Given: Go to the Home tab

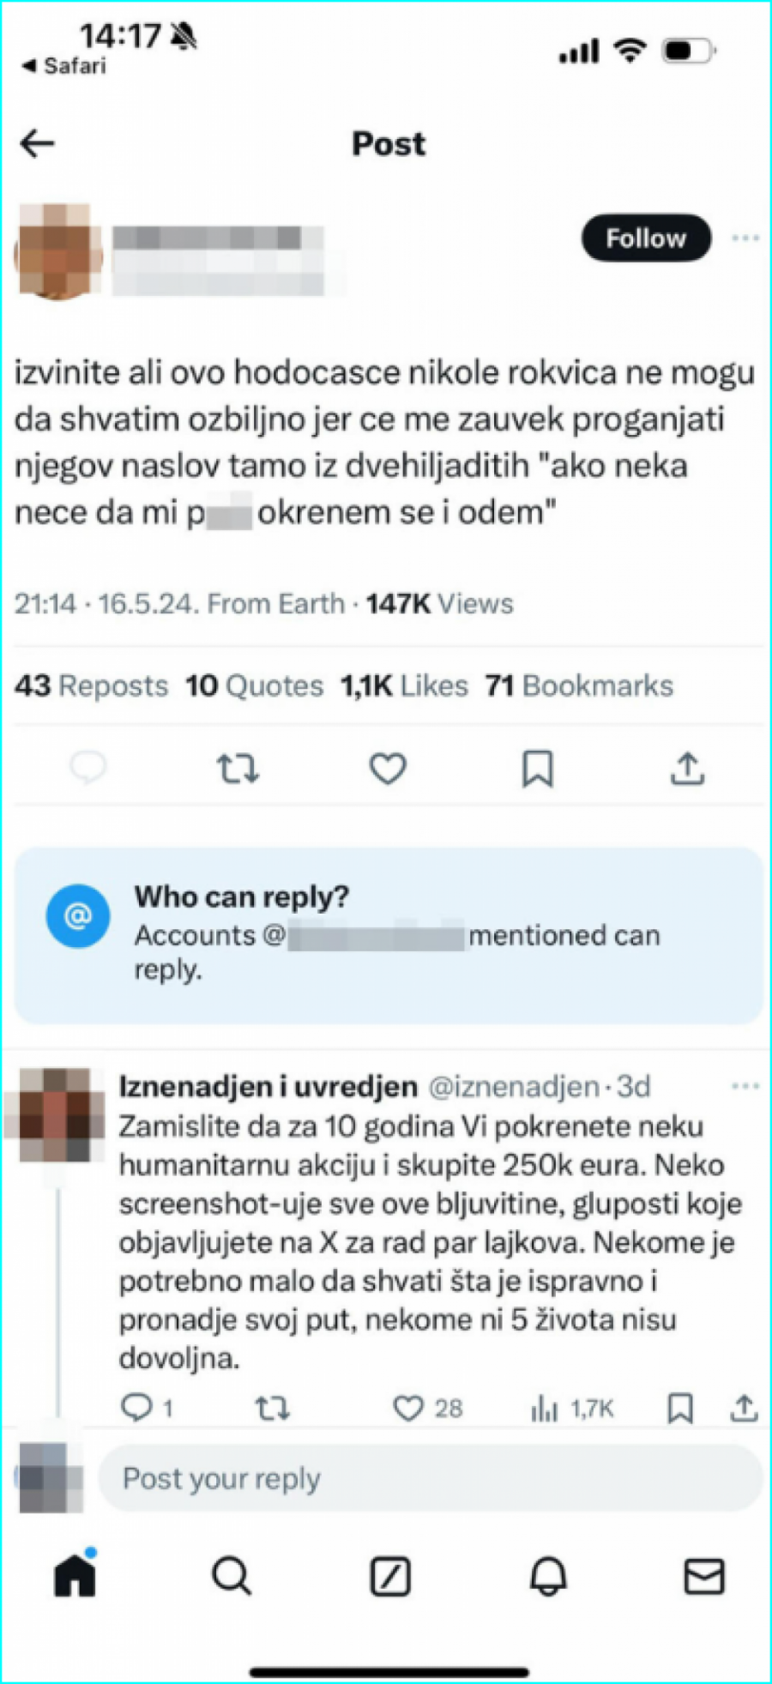Looking at the screenshot, I should (x=75, y=1575).
